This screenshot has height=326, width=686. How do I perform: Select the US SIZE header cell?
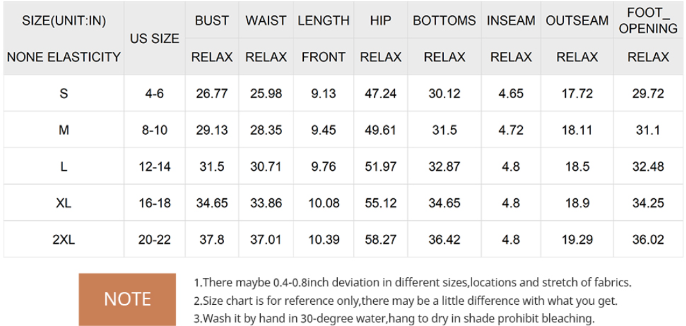pos(155,39)
